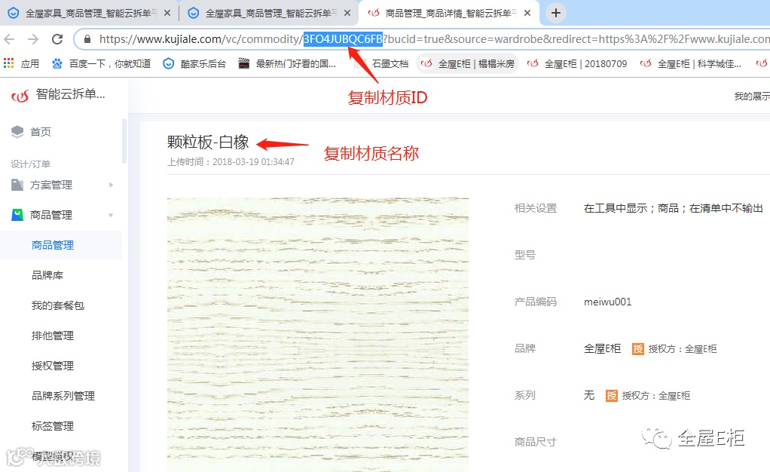Image resolution: width=770 pixels, height=472 pixels.
Task: Click brand value 全屋E柜
Action: coord(603,348)
